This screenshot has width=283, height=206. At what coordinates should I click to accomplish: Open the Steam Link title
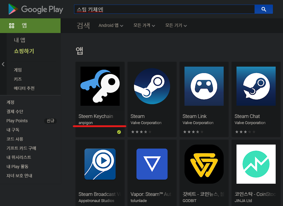point(195,116)
